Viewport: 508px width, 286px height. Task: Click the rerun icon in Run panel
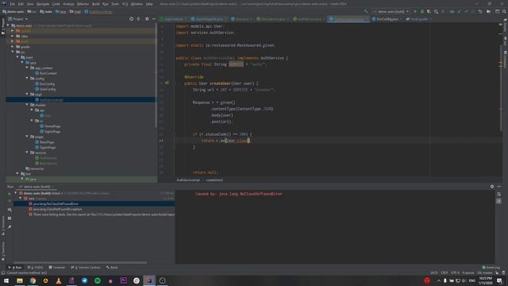coord(10,193)
